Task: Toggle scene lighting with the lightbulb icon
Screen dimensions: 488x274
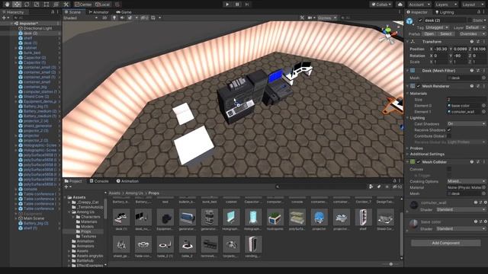Action: (x=114, y=18)
